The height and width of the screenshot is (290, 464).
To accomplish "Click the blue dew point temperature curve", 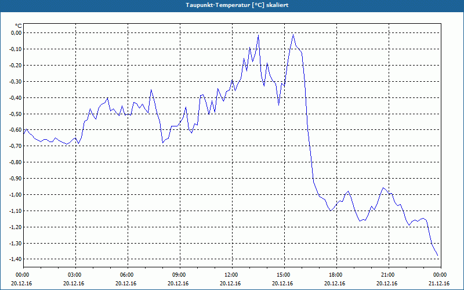I will coord(308,130).
